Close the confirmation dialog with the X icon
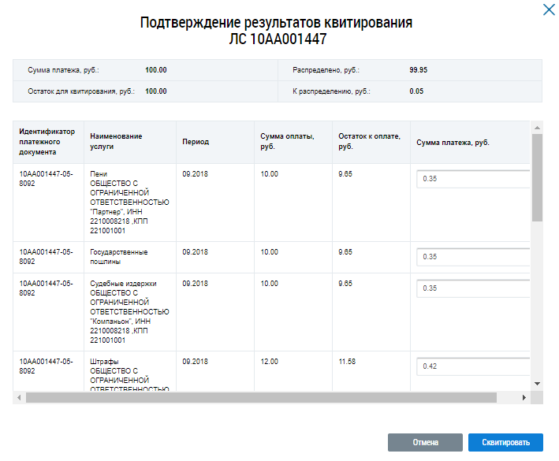The height and width of the screenshot is (461, 559). 549,10
